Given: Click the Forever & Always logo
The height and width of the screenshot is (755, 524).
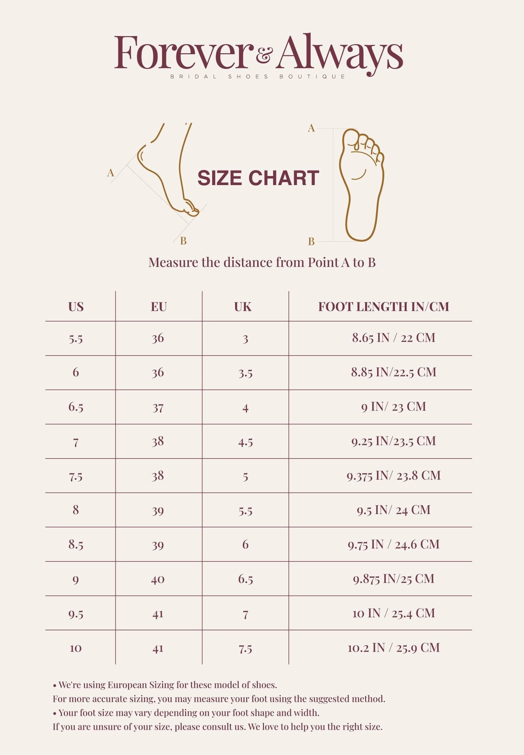Looking at the screenshot, I should (258, 54).
